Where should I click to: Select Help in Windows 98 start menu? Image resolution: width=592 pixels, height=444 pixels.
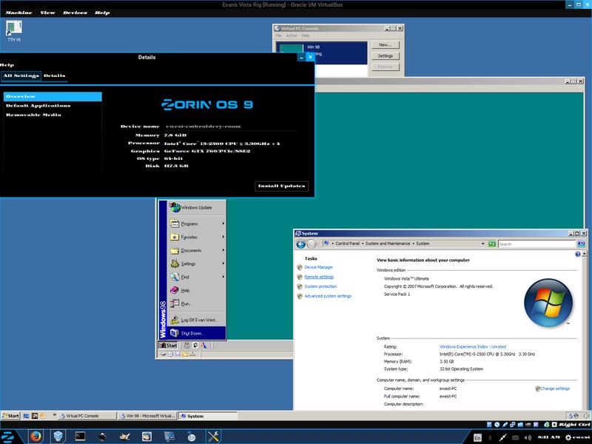197,290
